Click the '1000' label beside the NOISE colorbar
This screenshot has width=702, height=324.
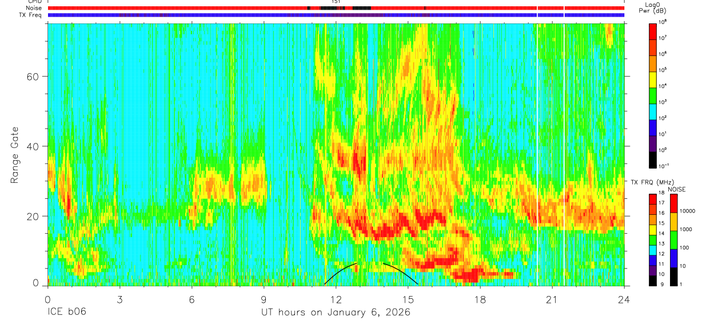(687, 229)
